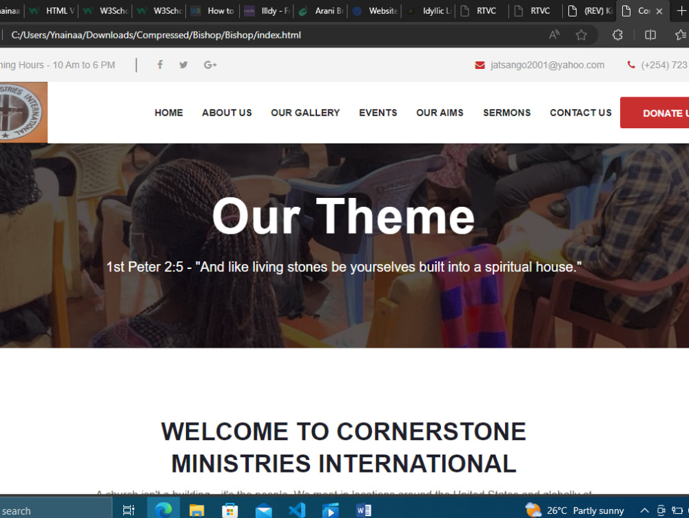689x518 pixels.
Task: Open the Twitter social icon
Action: click(x=184, y=65)
